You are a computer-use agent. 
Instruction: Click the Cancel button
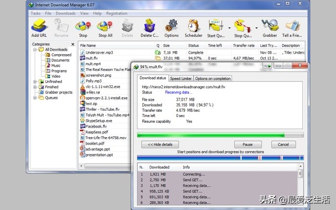(x=283, y=144)
